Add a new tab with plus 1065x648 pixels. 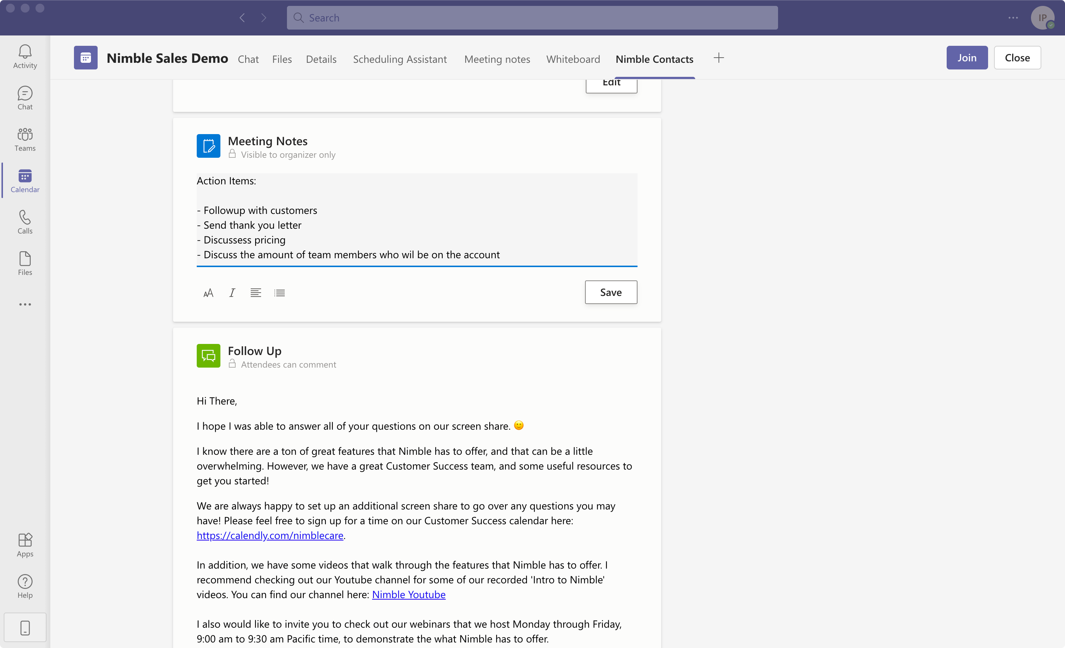point(719,58)
